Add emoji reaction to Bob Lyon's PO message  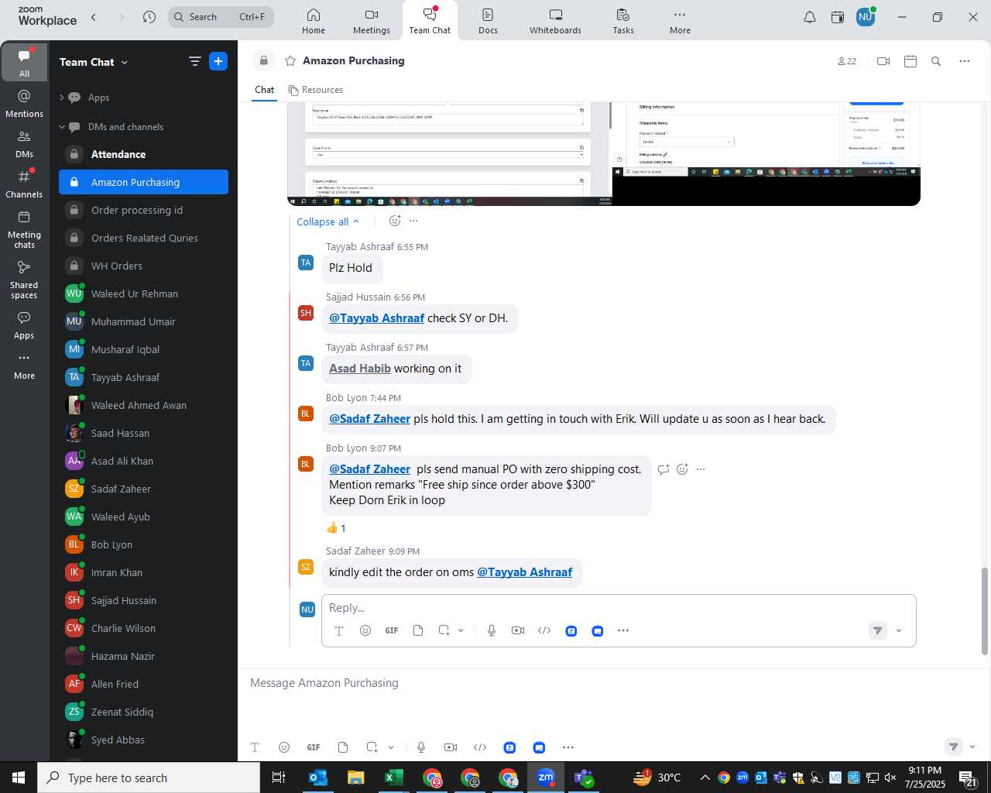point(682,469)
